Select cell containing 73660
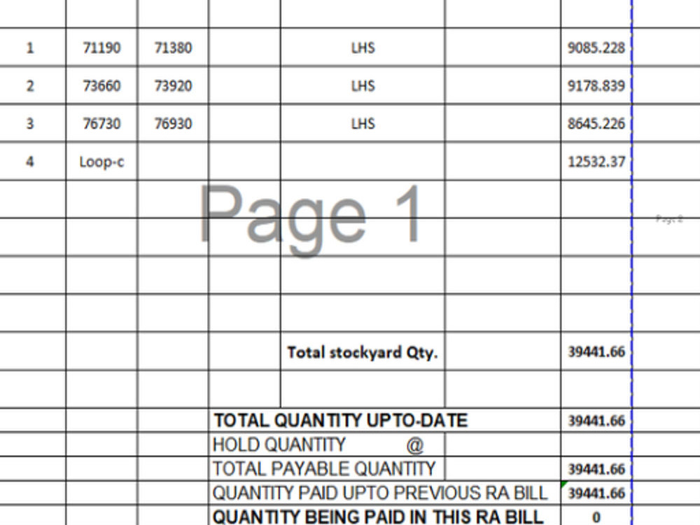Image resolution: width=700 pixels, height=525 pixels. coord(101,85)
